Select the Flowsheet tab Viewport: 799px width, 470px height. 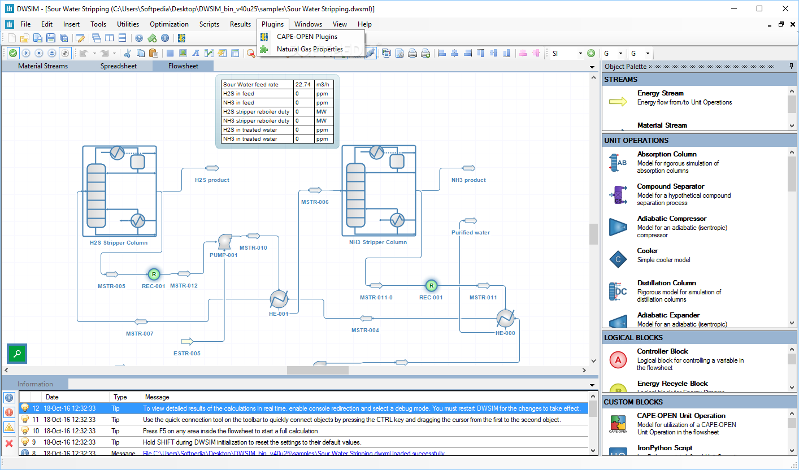[184, 66]
